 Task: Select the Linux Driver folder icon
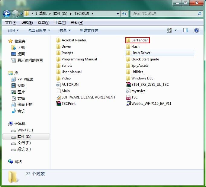click(x=128, y=53)
